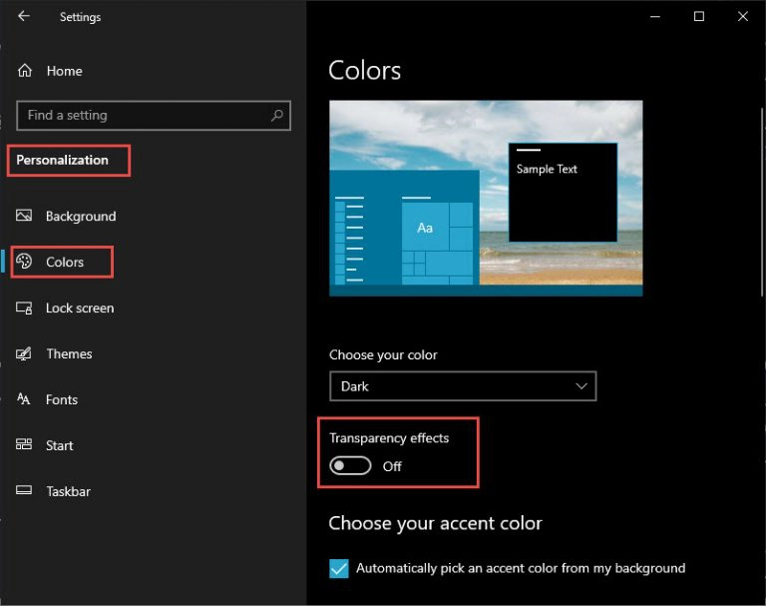Viewport: 766px width, 606px height.
Task: Click the Themes brush icon
Action: pos(24,353)
